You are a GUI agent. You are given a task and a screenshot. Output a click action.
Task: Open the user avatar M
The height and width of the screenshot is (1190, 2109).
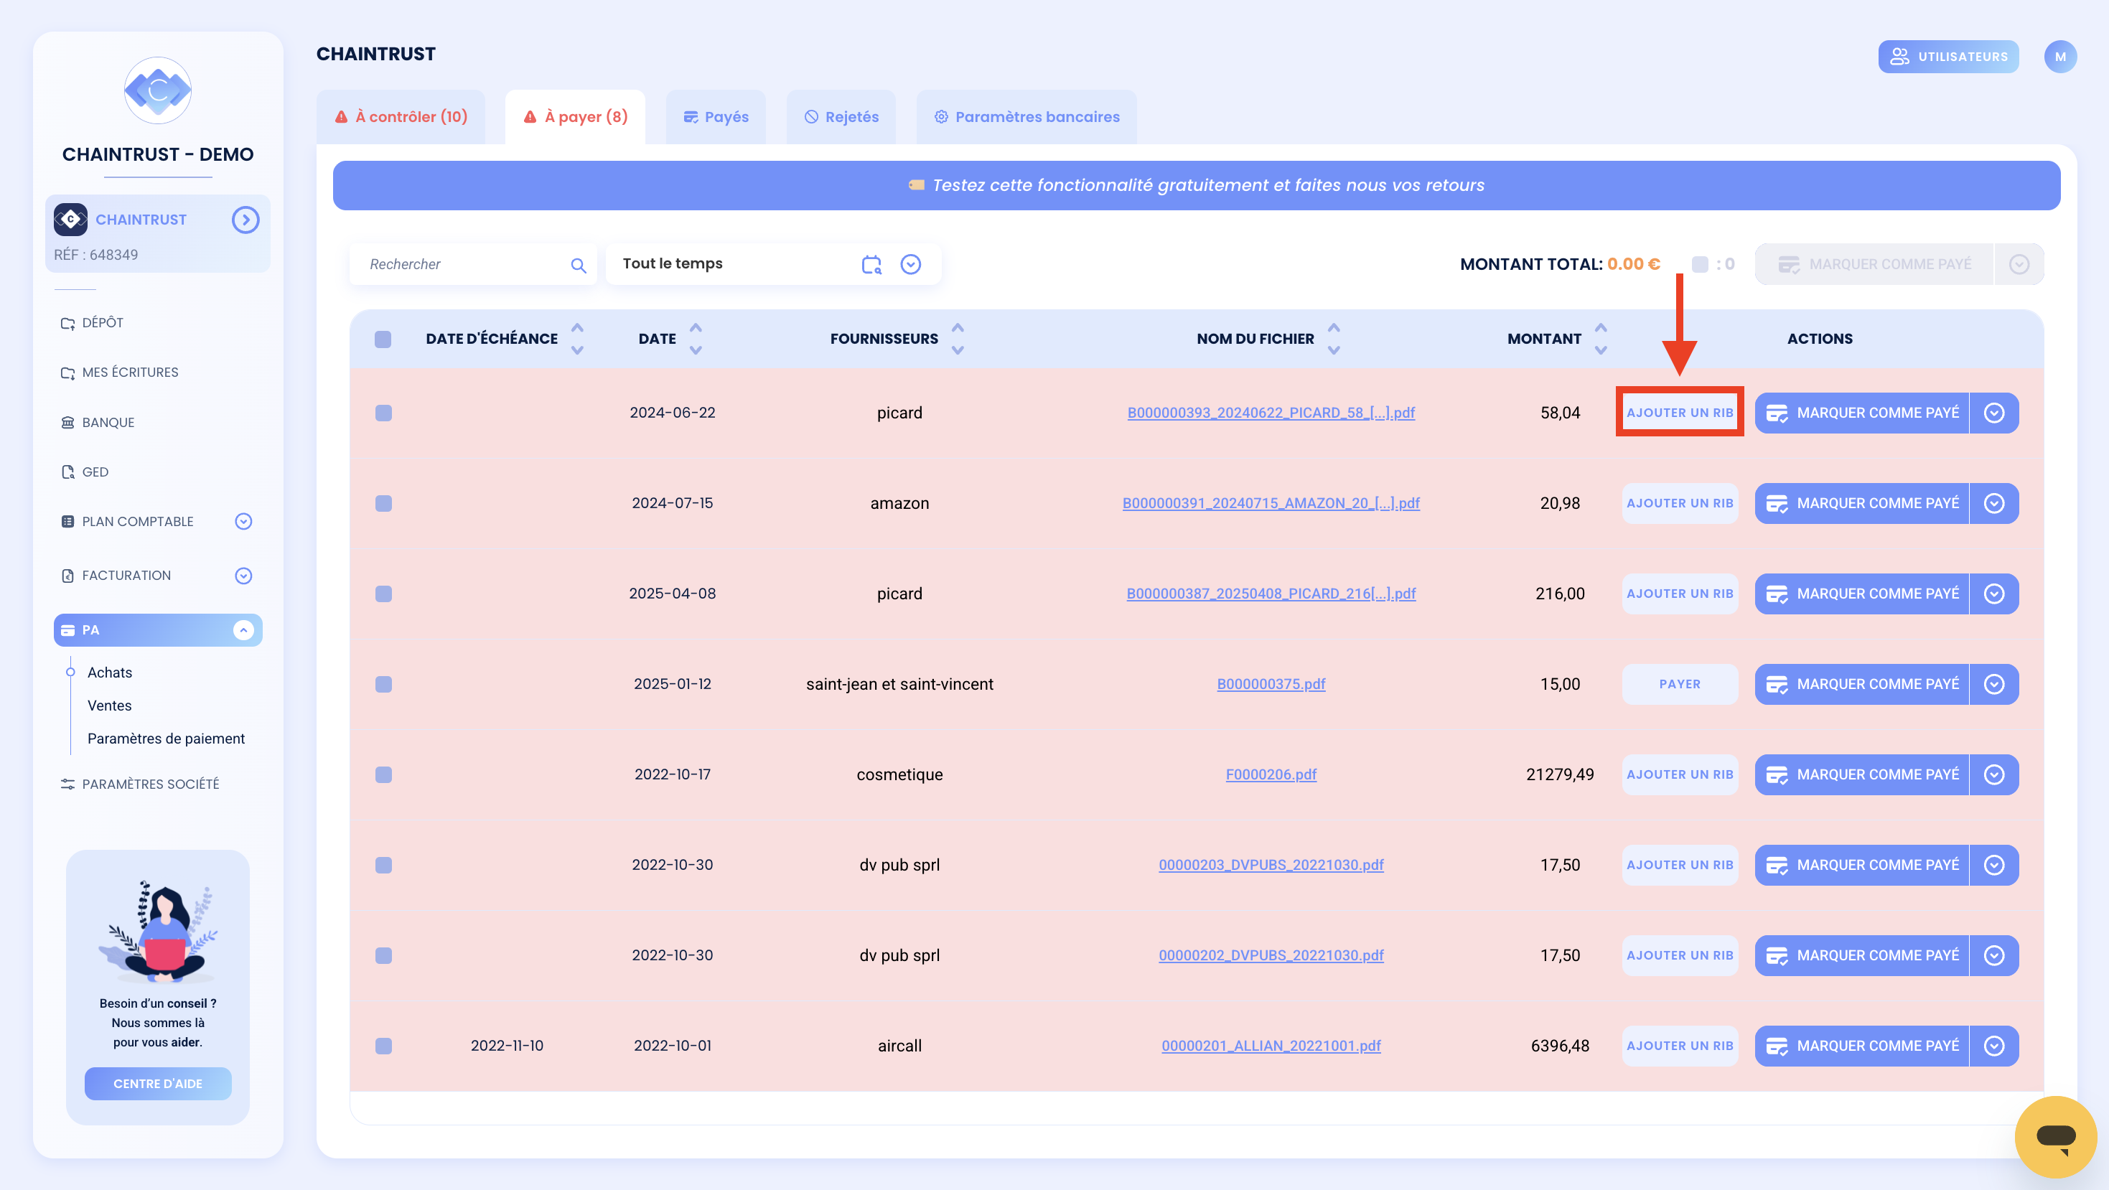point(2060,57)
